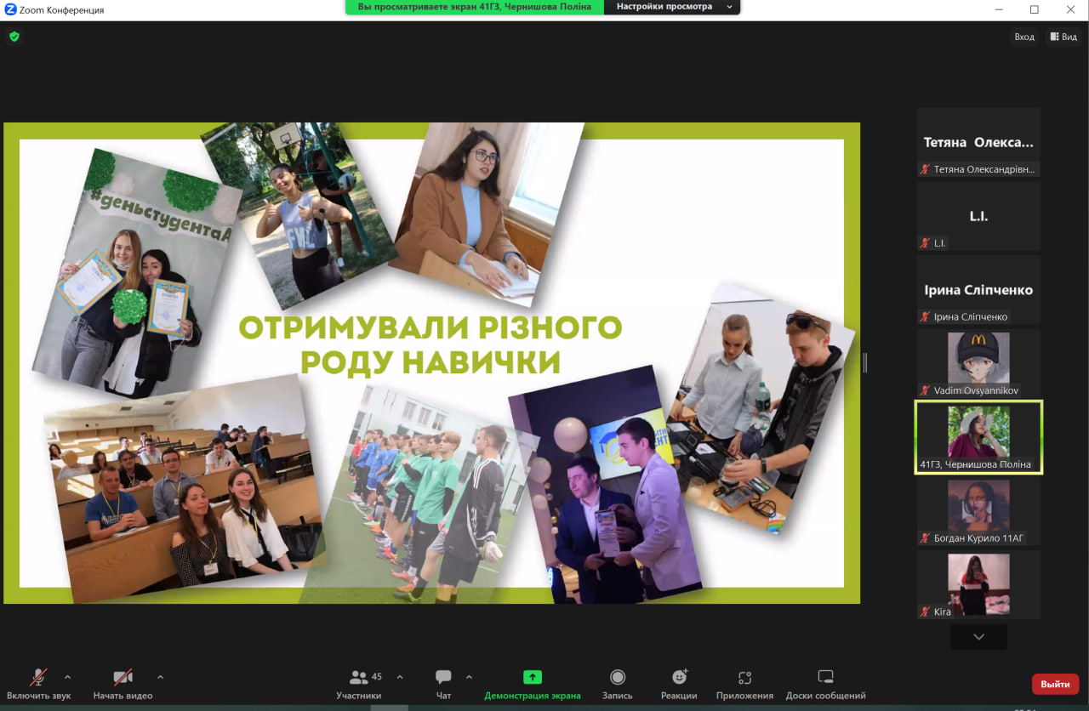This screenshot has width=1089, height=711.
Task: Unmute the microphone with Включить звук
Action: (x=38, y=684)
